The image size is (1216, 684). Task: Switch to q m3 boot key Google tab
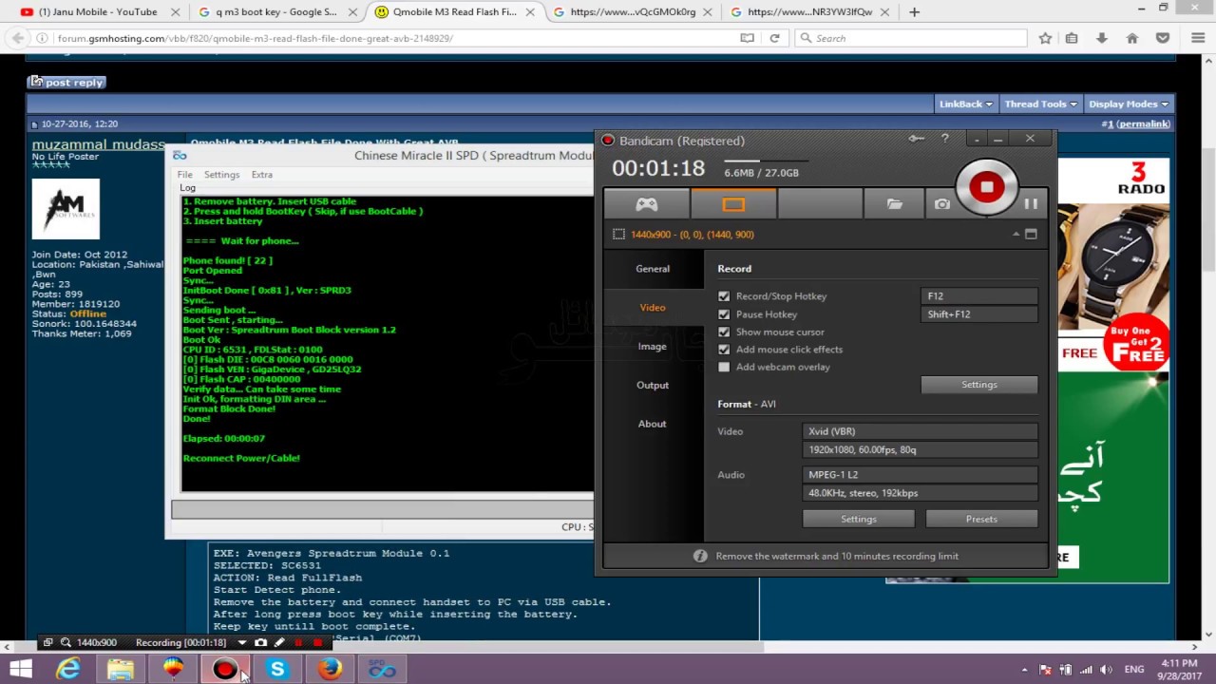click(275, 12)
